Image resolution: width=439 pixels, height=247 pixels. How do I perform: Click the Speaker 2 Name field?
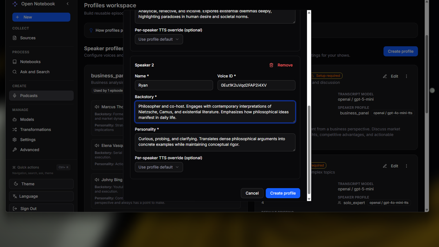(174, 85)
